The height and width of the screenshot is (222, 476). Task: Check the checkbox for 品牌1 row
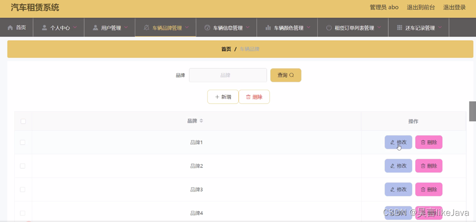tap(22, 142)
